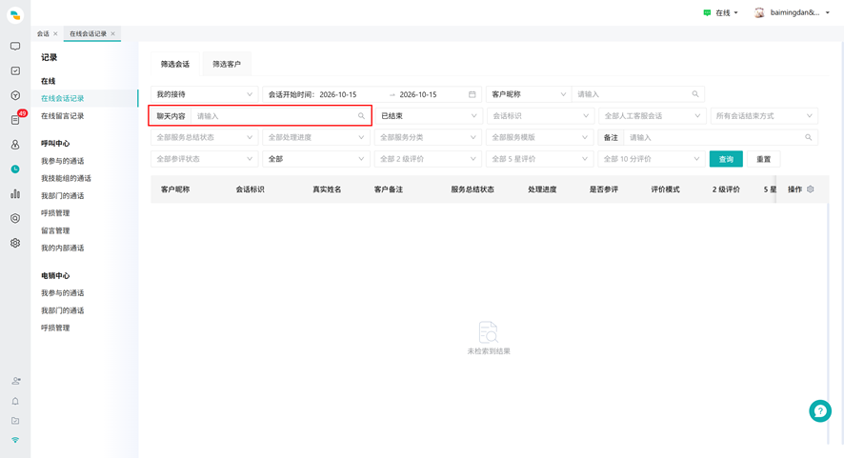Click search icon in 聊天内容 field

pos(361,116)
